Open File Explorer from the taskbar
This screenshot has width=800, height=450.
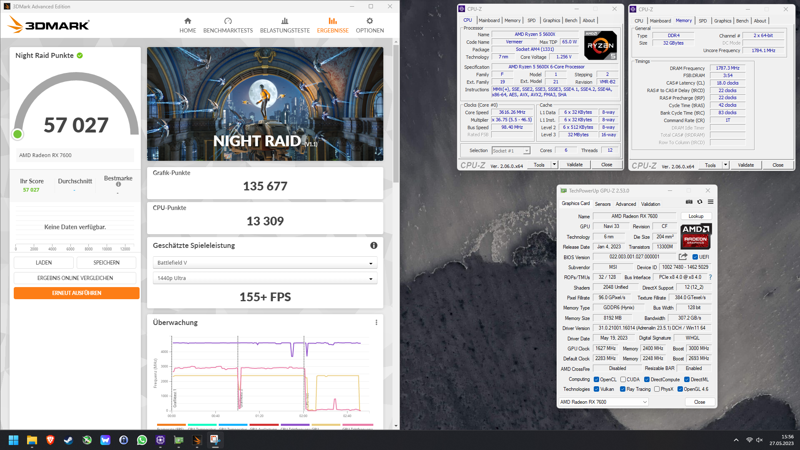point(32,440)
